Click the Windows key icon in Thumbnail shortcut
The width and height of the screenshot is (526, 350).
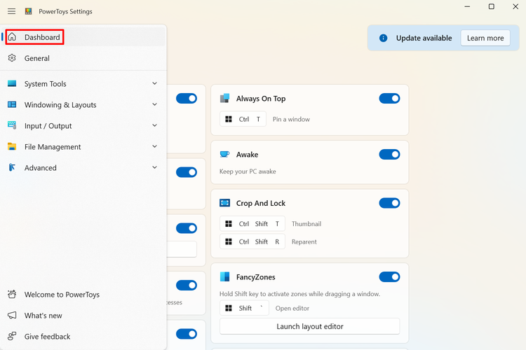[x=229, y=223]
